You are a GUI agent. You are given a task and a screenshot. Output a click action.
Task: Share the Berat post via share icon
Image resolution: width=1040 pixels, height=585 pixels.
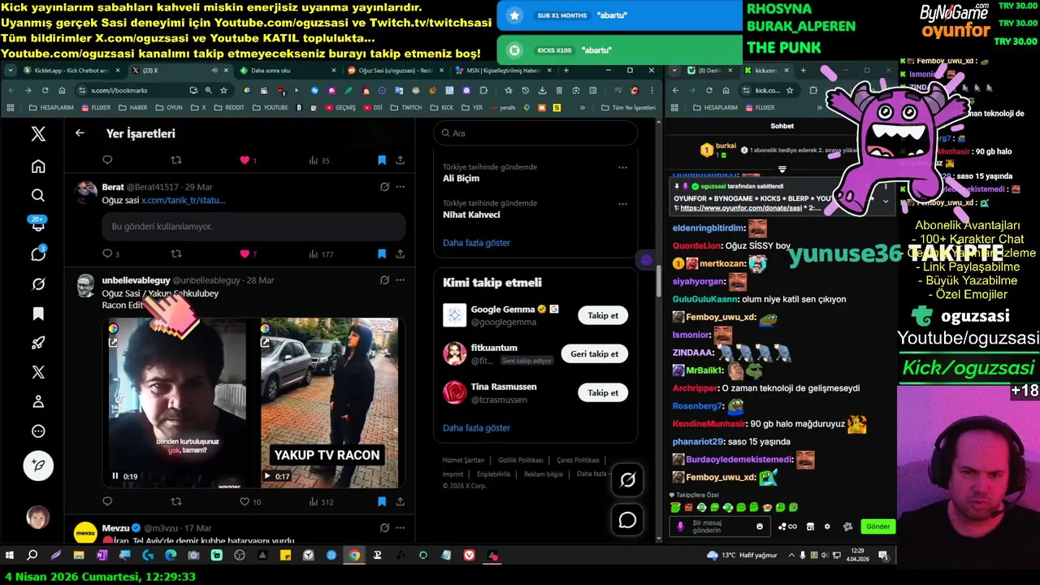coord(400,254)
